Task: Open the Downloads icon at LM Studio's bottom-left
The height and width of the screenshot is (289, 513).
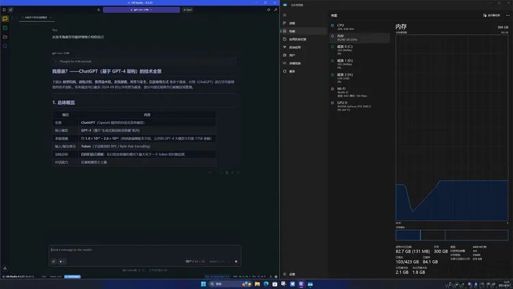Action: pos(5,268)
